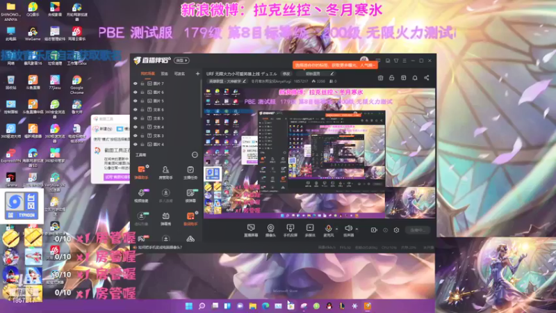
Task: Click the start streaming status button
Action: (x=418, y=230)
